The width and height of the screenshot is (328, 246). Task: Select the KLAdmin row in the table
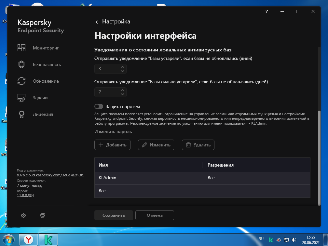pos(202,178)
